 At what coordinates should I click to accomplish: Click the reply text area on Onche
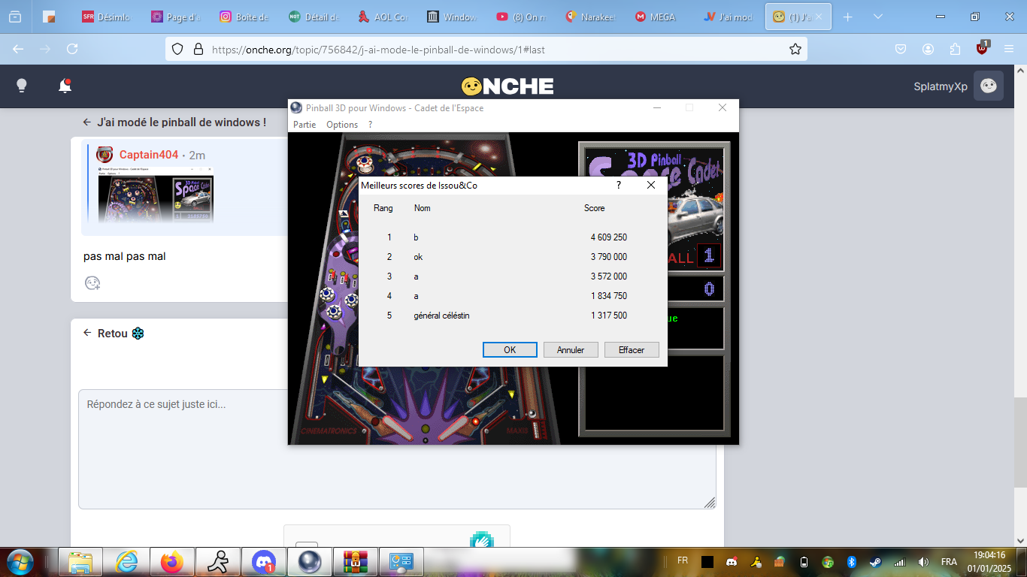click(x=397, y=449)
